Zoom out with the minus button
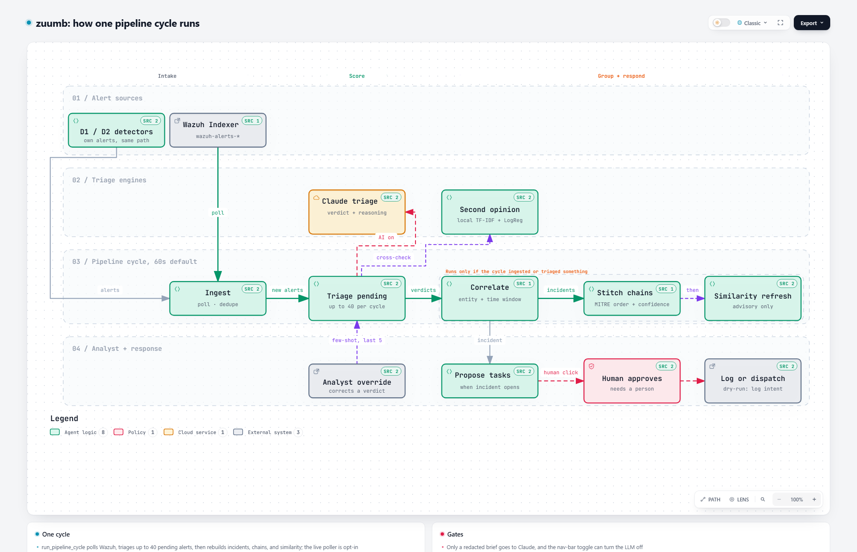This screenshot has height=552, width=857. [779, 499]
